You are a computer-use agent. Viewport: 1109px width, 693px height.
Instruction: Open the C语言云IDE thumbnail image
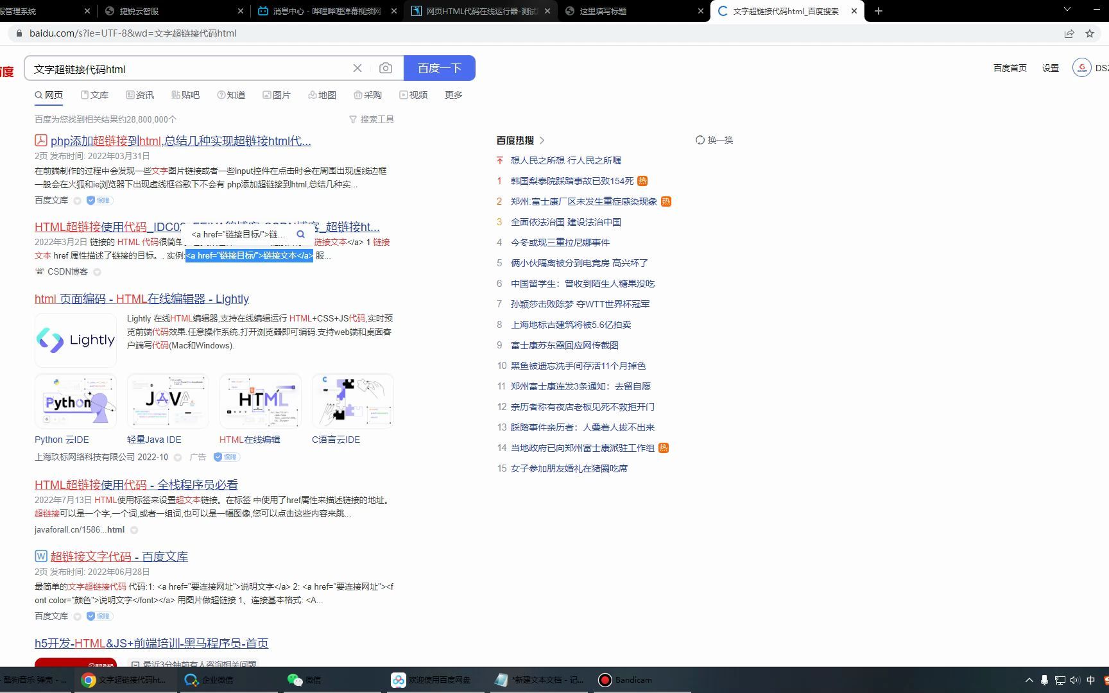click(353, 401)
